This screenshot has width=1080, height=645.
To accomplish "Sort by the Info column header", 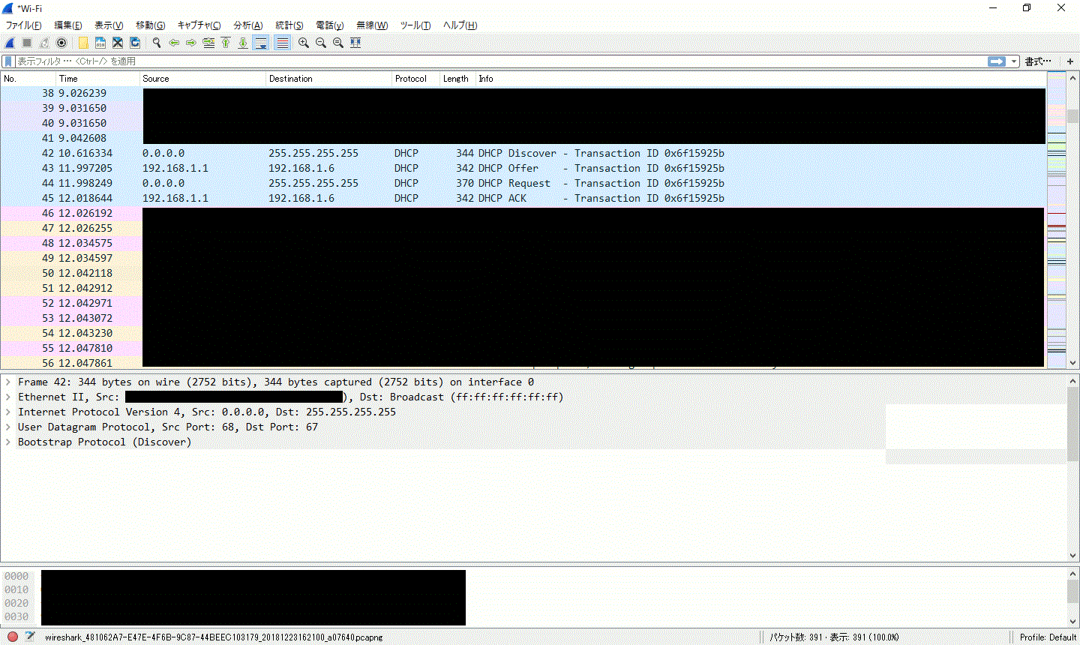I will pos(760,79).
